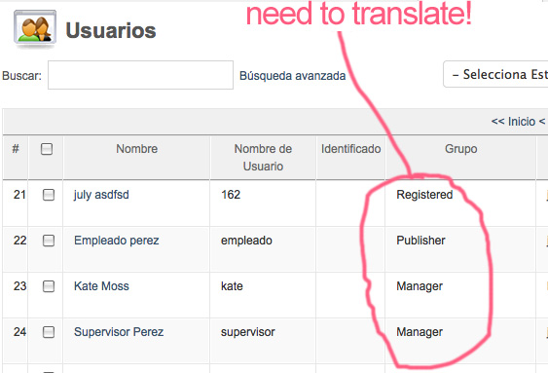The width and height of the screenshot is (548, 373).
Task: Click Manager group for Kate Moss
Action: [x=420, y=286]
